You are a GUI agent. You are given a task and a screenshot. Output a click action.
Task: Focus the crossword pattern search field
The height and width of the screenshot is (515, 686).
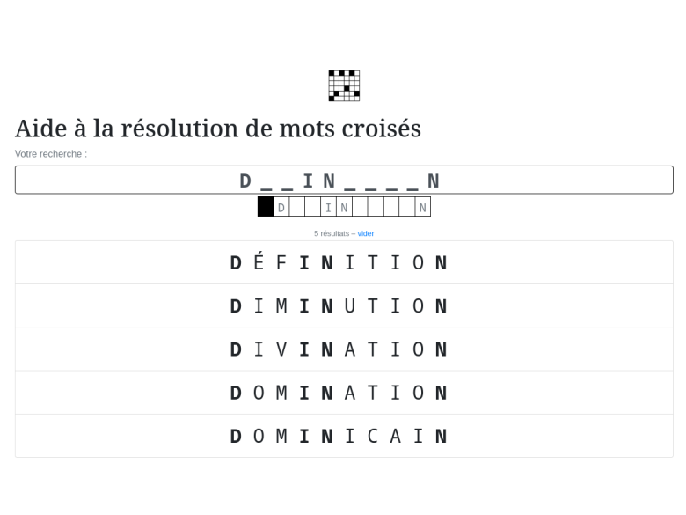click(x=344, y=180)
